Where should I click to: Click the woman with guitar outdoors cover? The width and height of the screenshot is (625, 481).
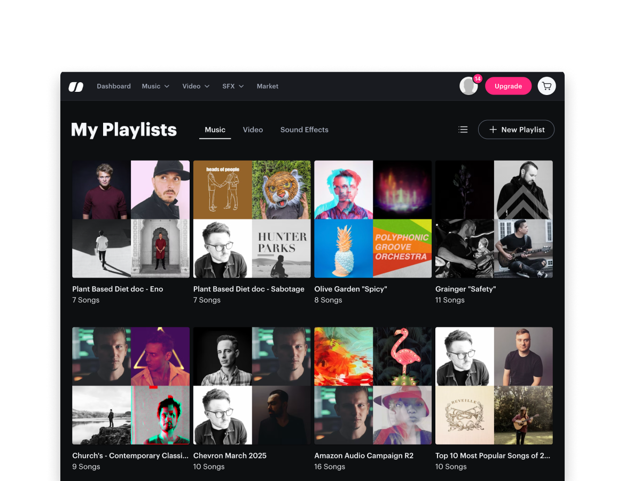pyautogui.click(x=524, y=415)
